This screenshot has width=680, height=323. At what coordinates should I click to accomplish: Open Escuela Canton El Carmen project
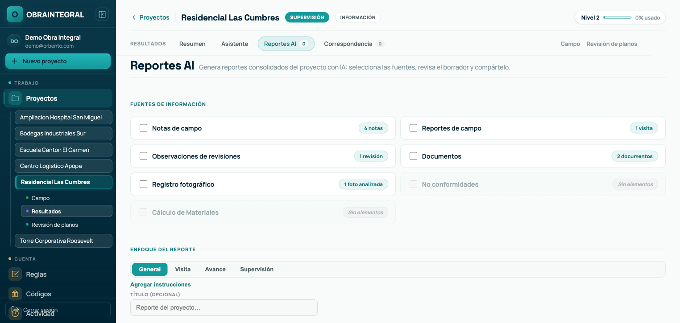coord(63,150)
